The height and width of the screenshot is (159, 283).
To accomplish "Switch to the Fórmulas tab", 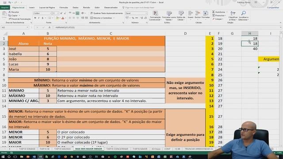I will (64, 8).
